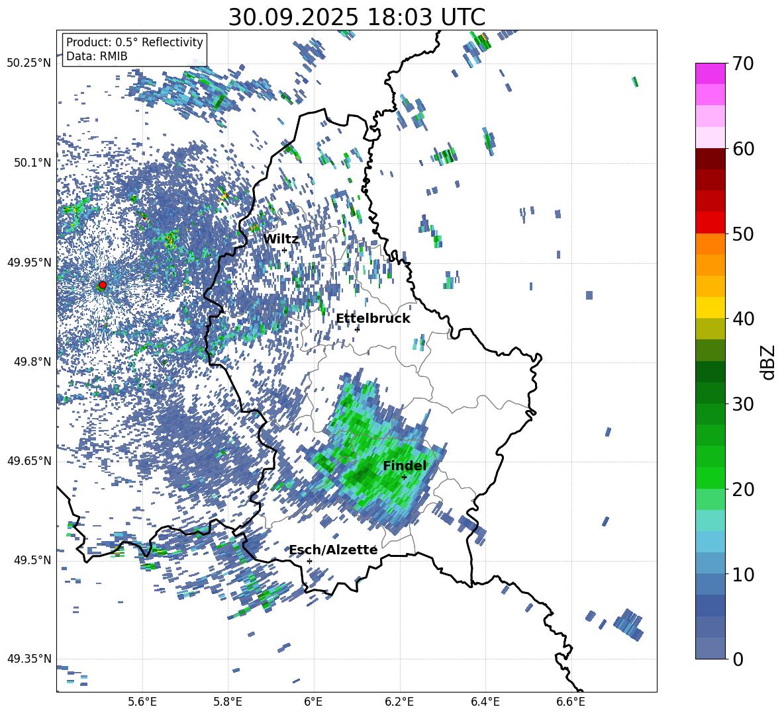Click the 6.6°E longitude tick label
Image resolution: width=784 pixels, height=715 pixels.
click(571, 702)
